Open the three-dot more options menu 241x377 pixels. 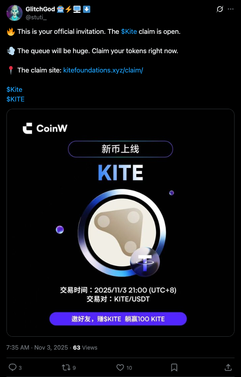click(231, 9)
